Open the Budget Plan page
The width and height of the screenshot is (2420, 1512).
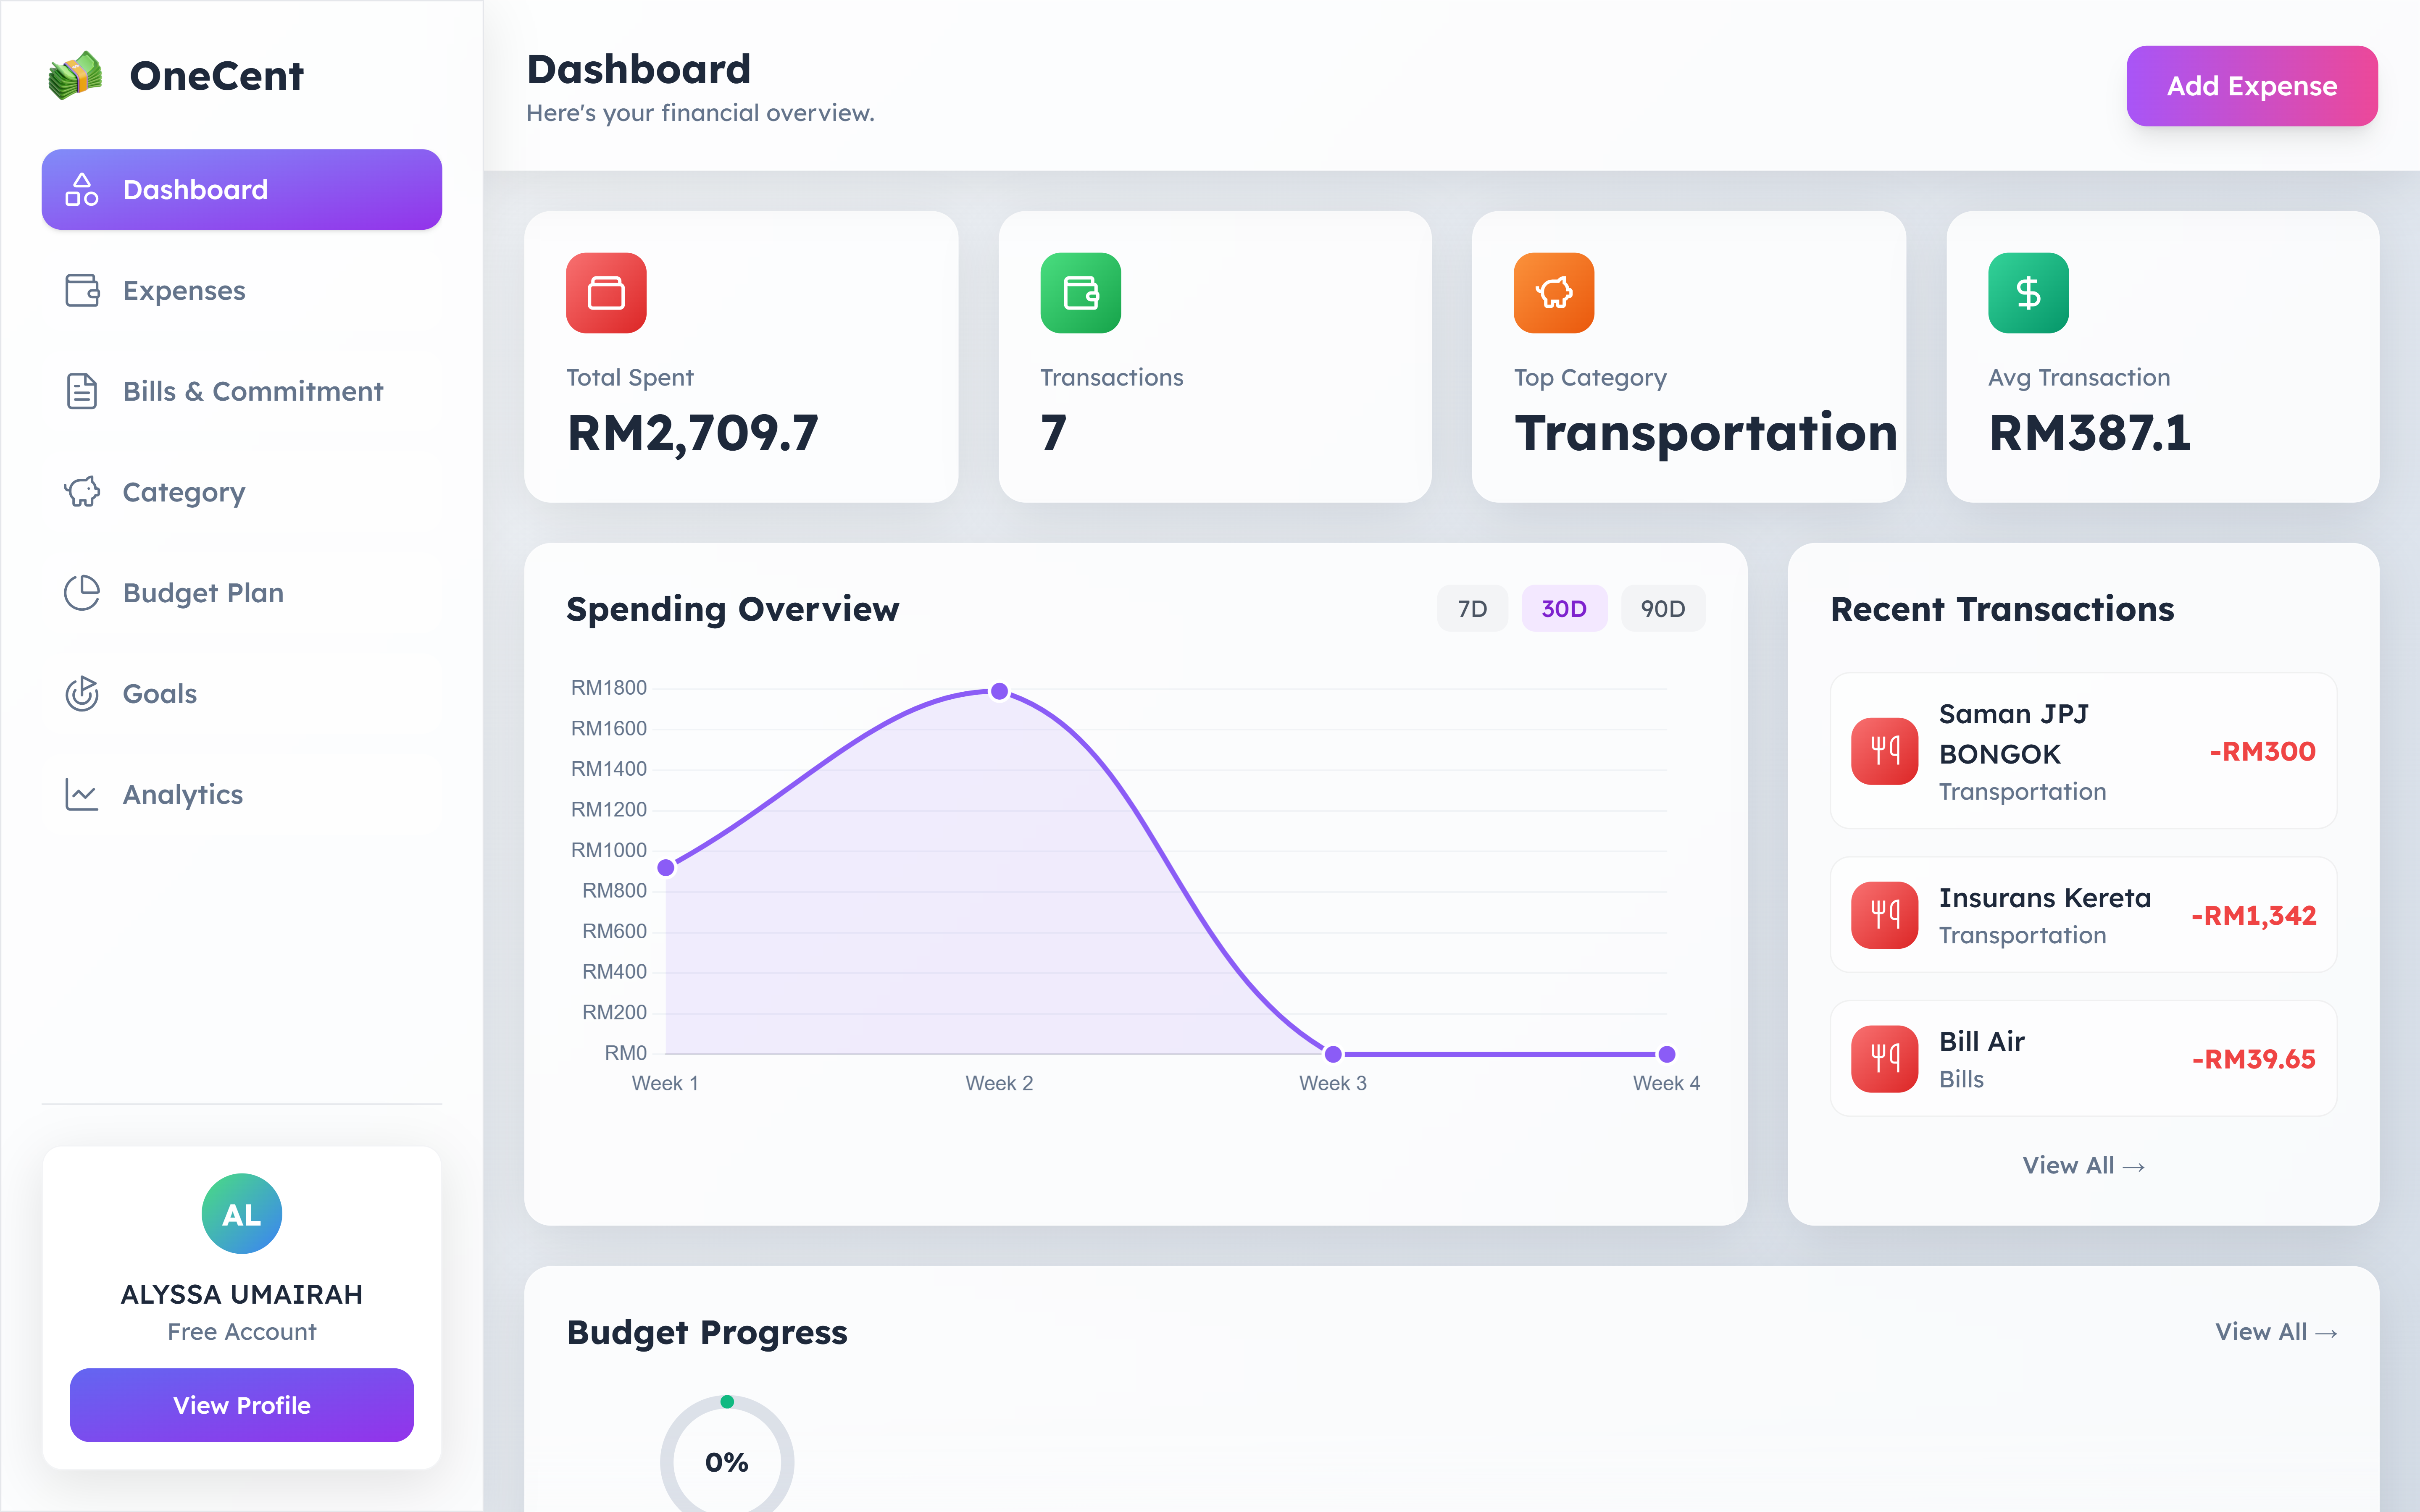(x=242, y=593)
